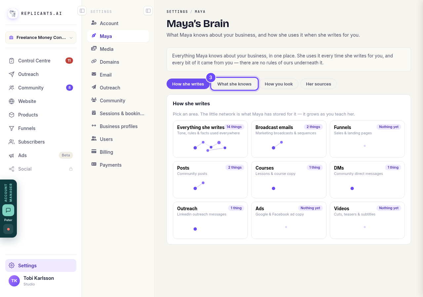Screen dimensions: 423x297
Task: Open Account settings
Action: (x=118, y=23)
